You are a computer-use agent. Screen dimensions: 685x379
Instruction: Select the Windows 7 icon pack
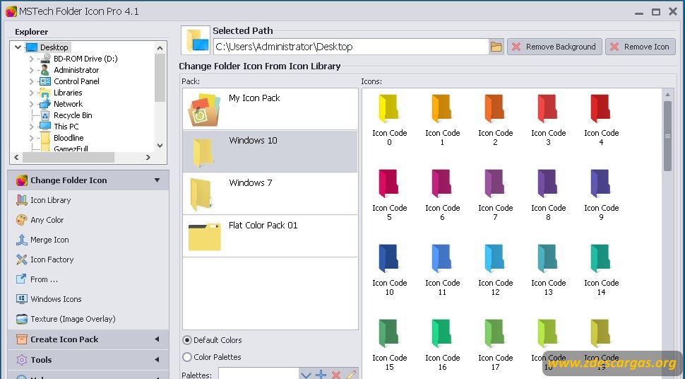point(270,194)
